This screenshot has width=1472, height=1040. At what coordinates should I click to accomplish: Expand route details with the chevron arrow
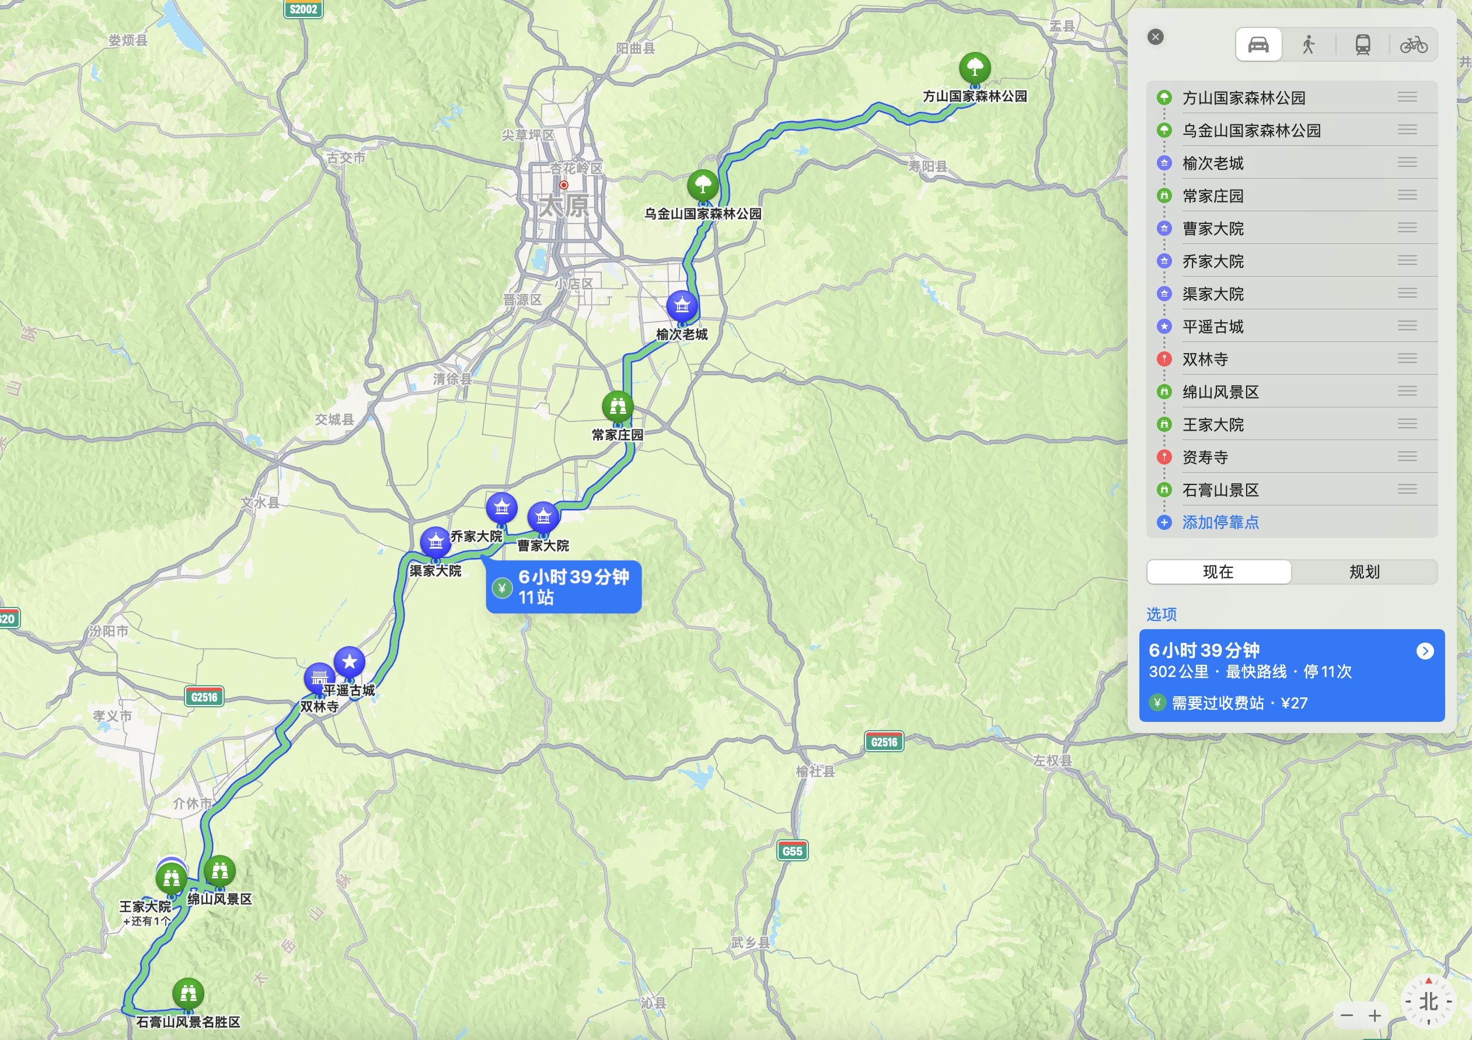pos(1425,651)
